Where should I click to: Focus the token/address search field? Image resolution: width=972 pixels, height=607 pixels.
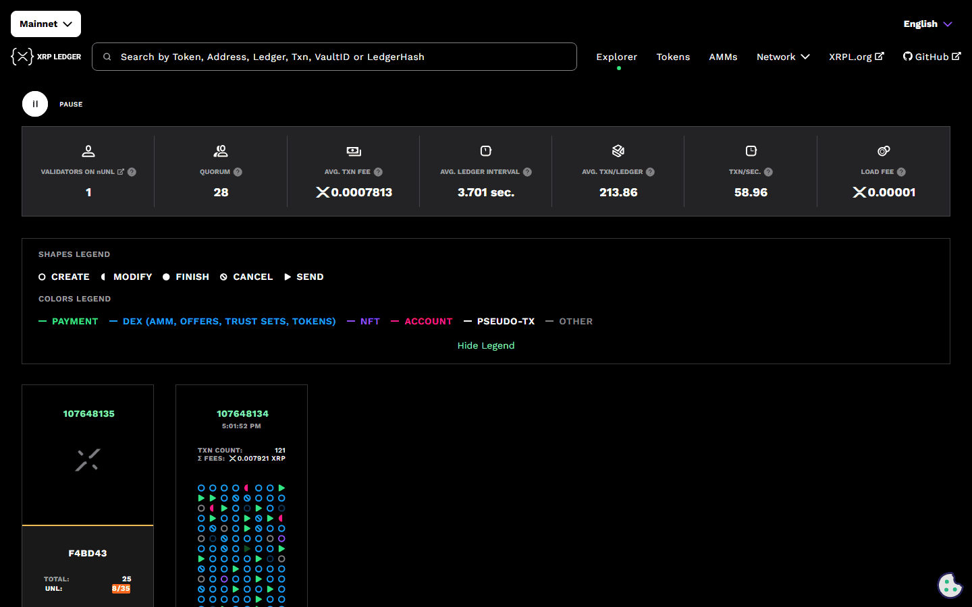[334, 57]
